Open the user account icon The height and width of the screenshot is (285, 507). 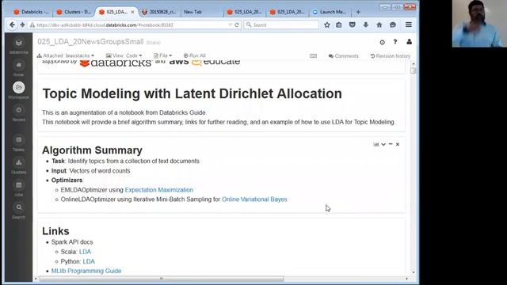(x=409, y=42)
